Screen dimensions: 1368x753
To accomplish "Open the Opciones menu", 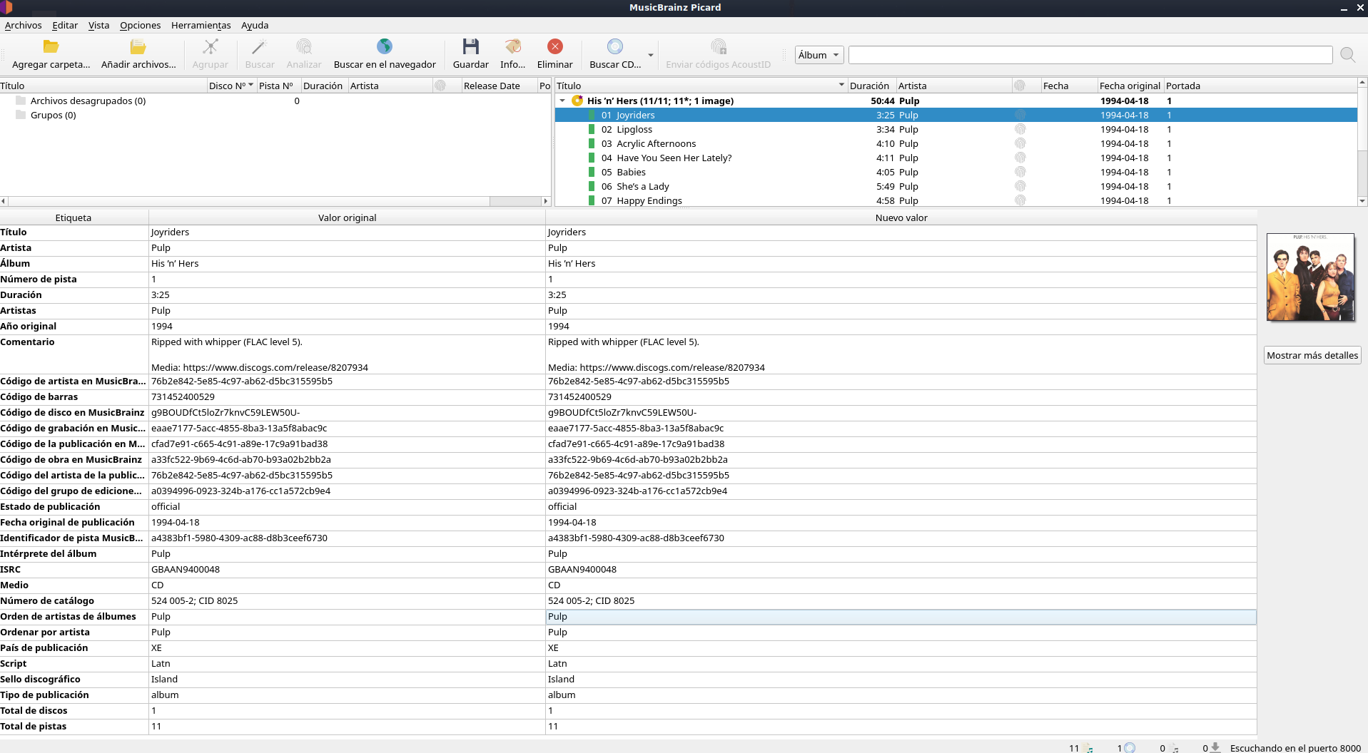I will [x=141, y=25].
